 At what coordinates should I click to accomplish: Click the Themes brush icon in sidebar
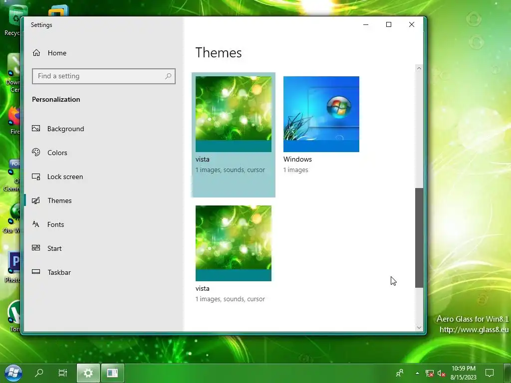36,200
